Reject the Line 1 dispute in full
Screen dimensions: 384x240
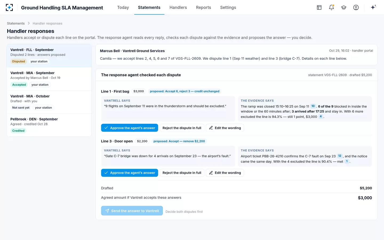[x=182, y=128]
